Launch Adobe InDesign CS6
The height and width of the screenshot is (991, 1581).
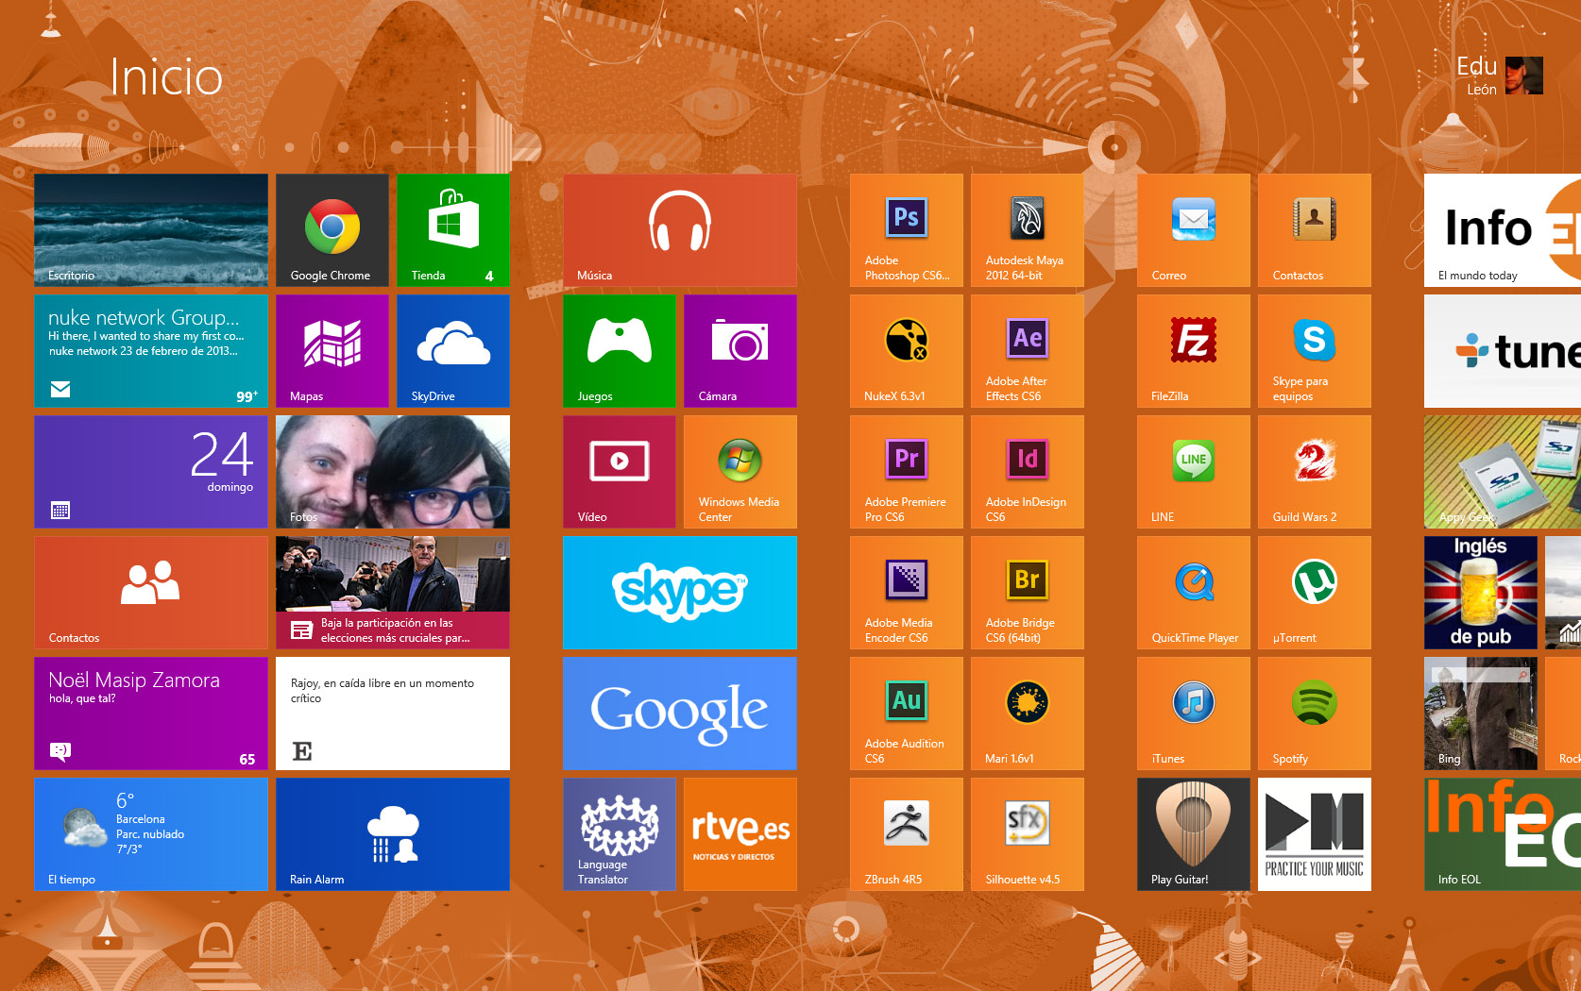click(1027, 472)
